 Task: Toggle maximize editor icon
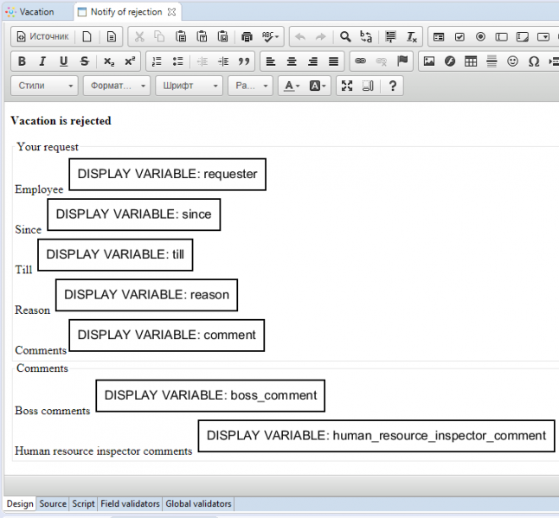[x=347, y=86]
